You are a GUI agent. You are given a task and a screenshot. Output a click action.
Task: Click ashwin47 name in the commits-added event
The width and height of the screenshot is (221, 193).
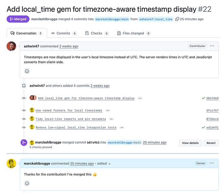(37, 86)
